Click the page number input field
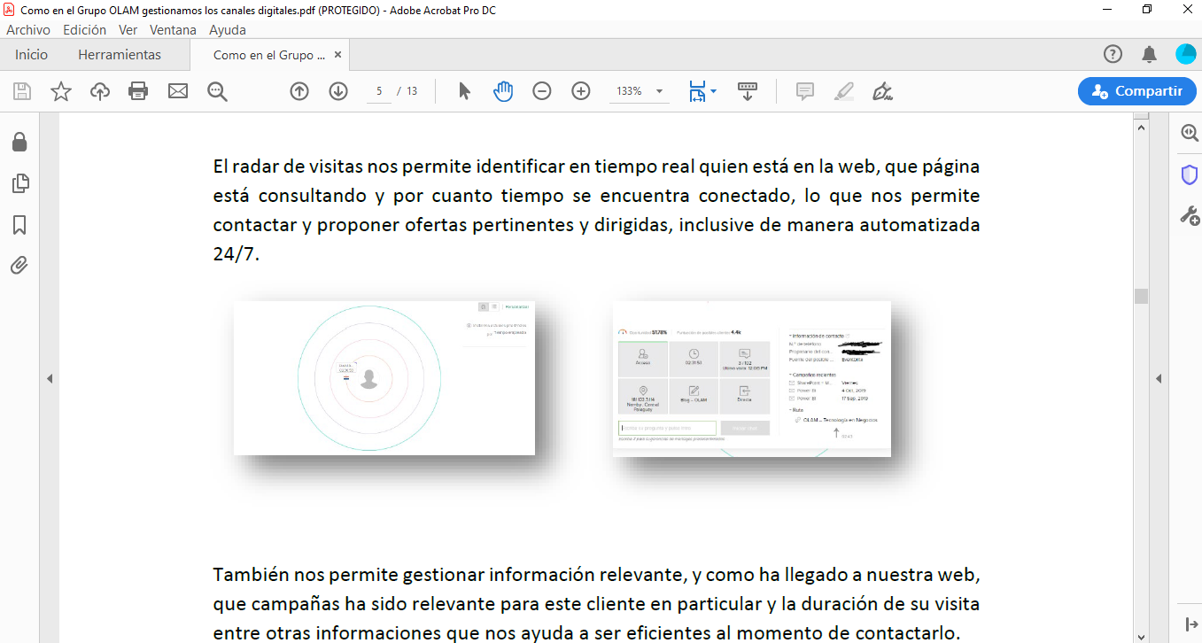This screenshot has width=1202, height=643. (379, 91)
